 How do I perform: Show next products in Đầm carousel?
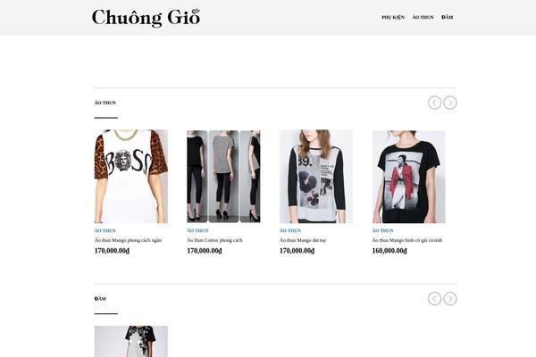tap(450, 299)
